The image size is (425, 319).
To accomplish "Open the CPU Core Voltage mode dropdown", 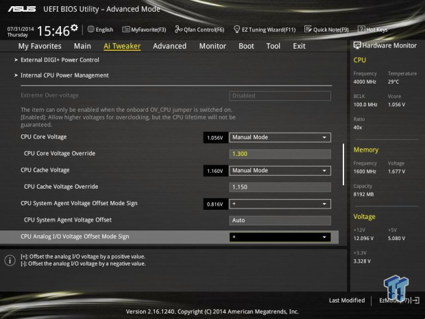I will pyautogui.click(x=280, y=137).
